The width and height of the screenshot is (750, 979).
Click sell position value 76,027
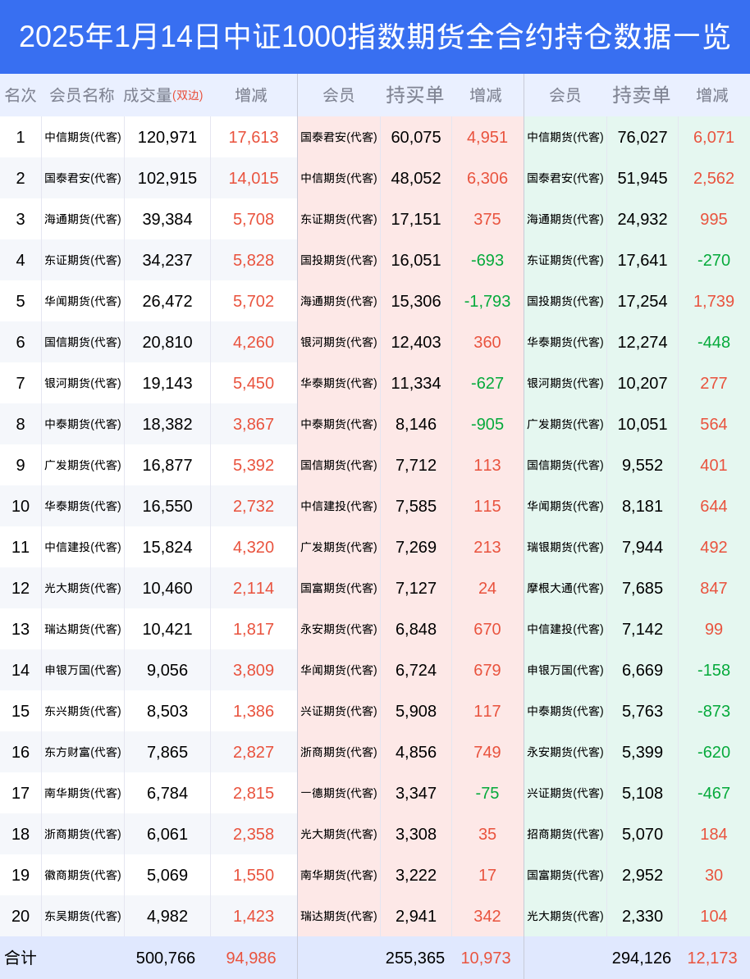643,138
